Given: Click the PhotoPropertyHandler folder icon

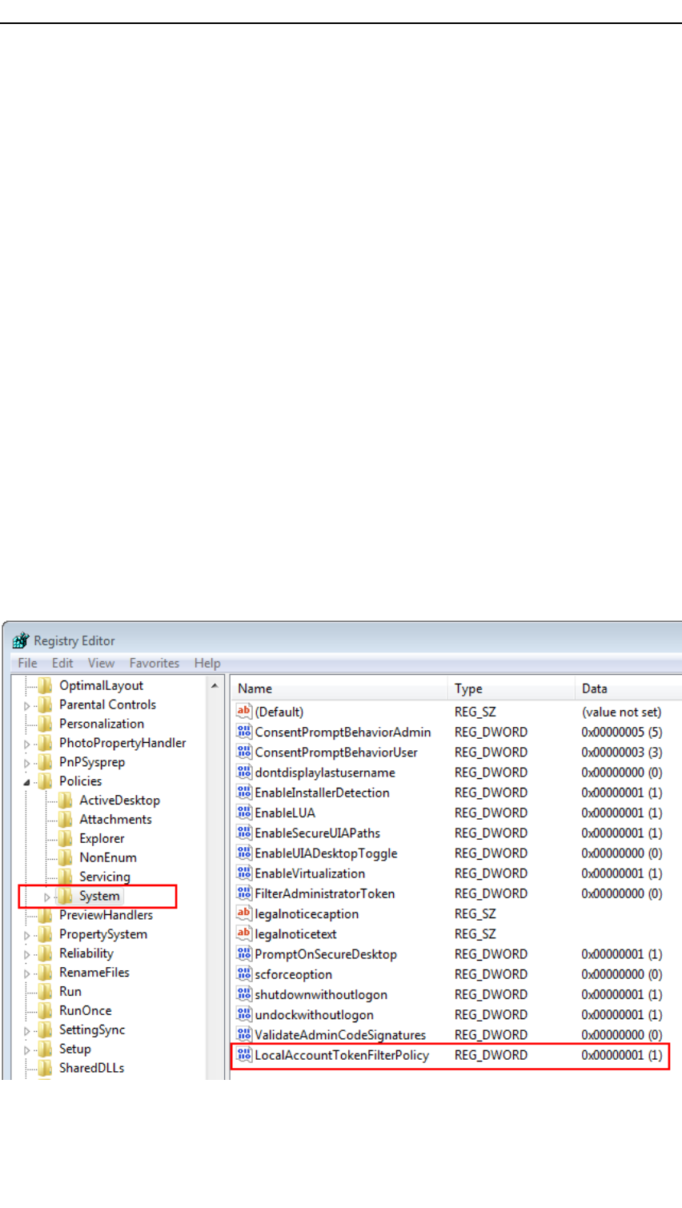Looking at the screenshot, I should (x=46, y=743).
